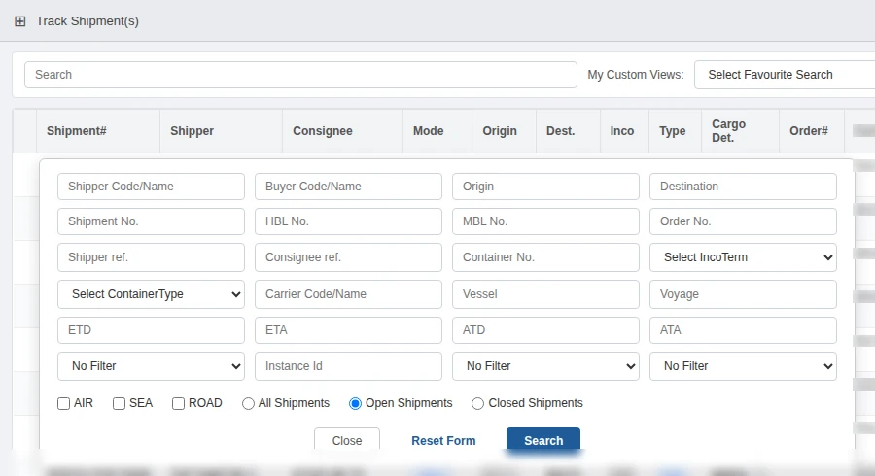Focus the Carrier Code/Name field
This screenshot has width=875, height=476.
(348, 294)
